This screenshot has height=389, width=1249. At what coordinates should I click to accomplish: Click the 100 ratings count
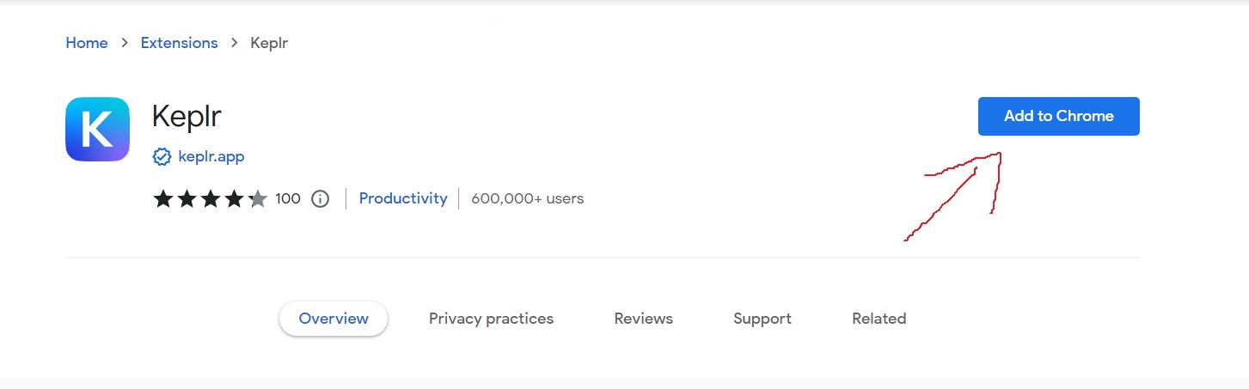coord(288,199)
